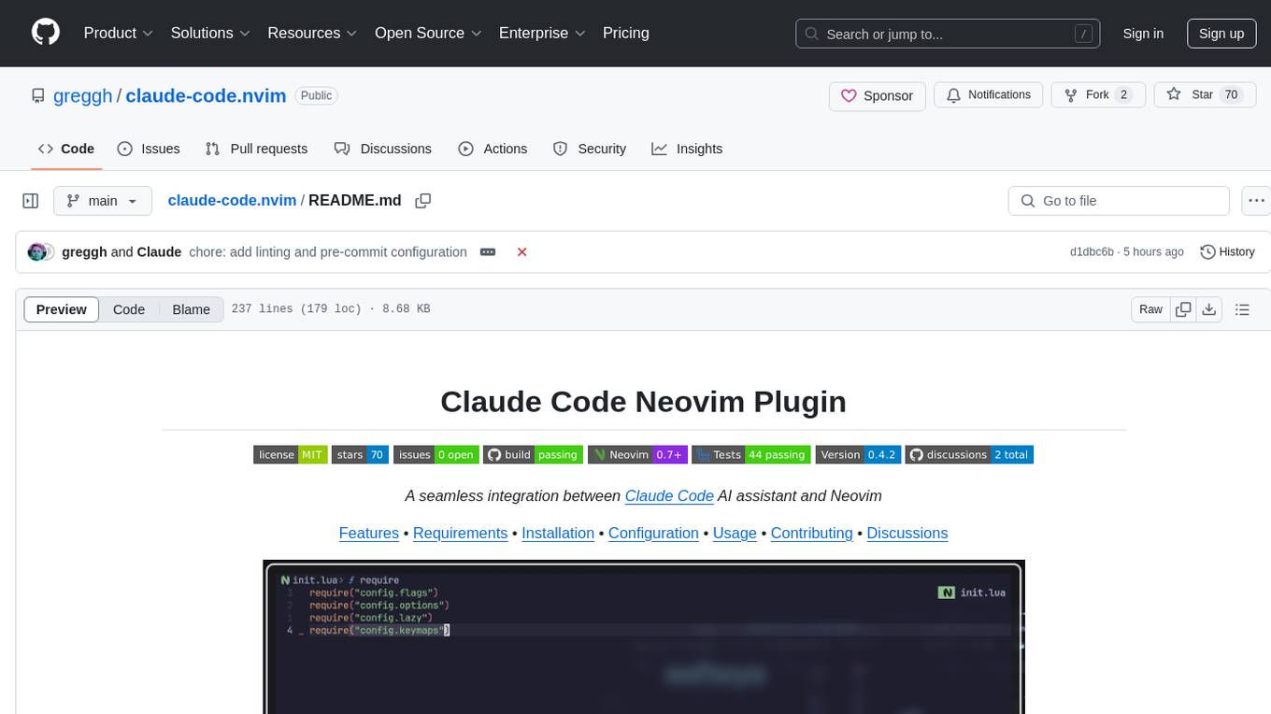Open the Product menu

pyautogui.click(x=119, y=33)
